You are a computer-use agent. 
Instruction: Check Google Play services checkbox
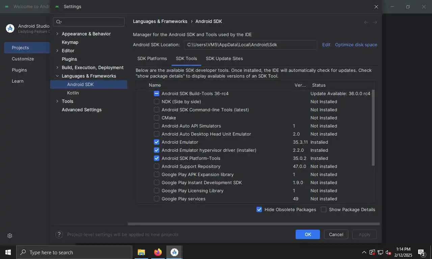[x=157, y=199]
